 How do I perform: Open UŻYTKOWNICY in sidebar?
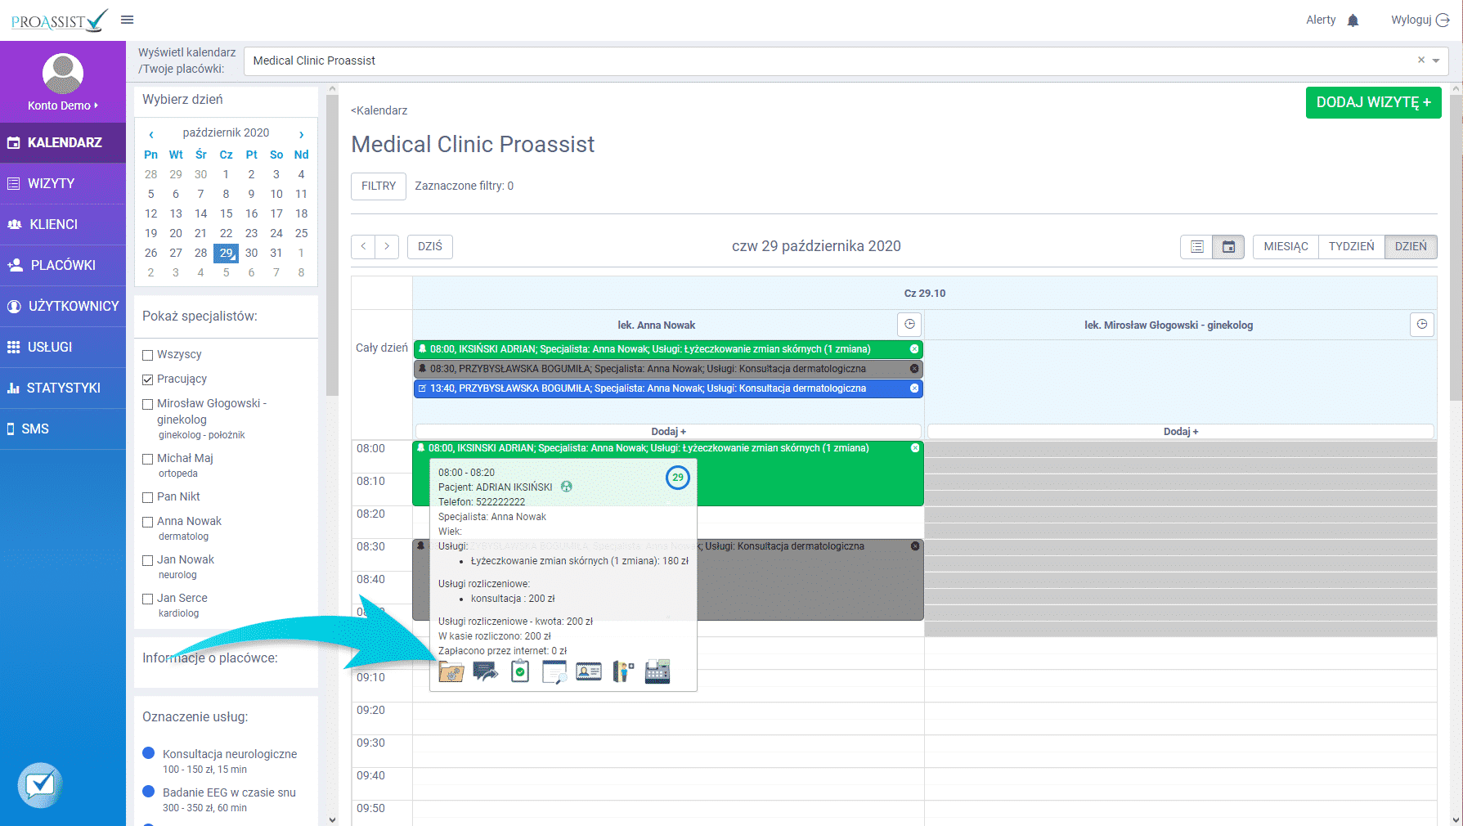point(63,306)
